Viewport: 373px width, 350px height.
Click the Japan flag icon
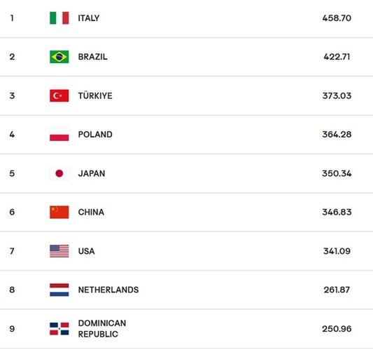(x=59, y=173)
